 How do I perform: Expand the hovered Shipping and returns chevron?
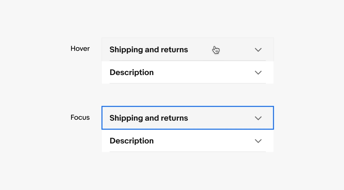(x=258, y=50)
